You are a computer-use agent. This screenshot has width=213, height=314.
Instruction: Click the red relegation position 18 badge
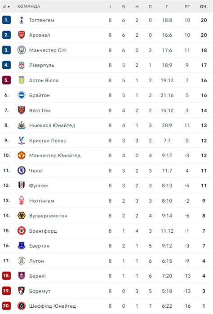point(6,276)
